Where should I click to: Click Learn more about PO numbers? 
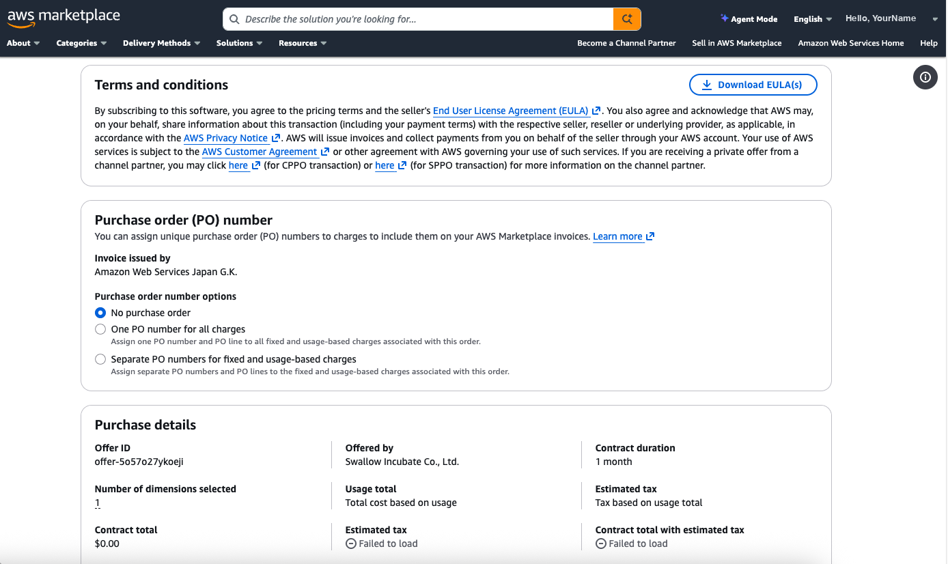617,236
